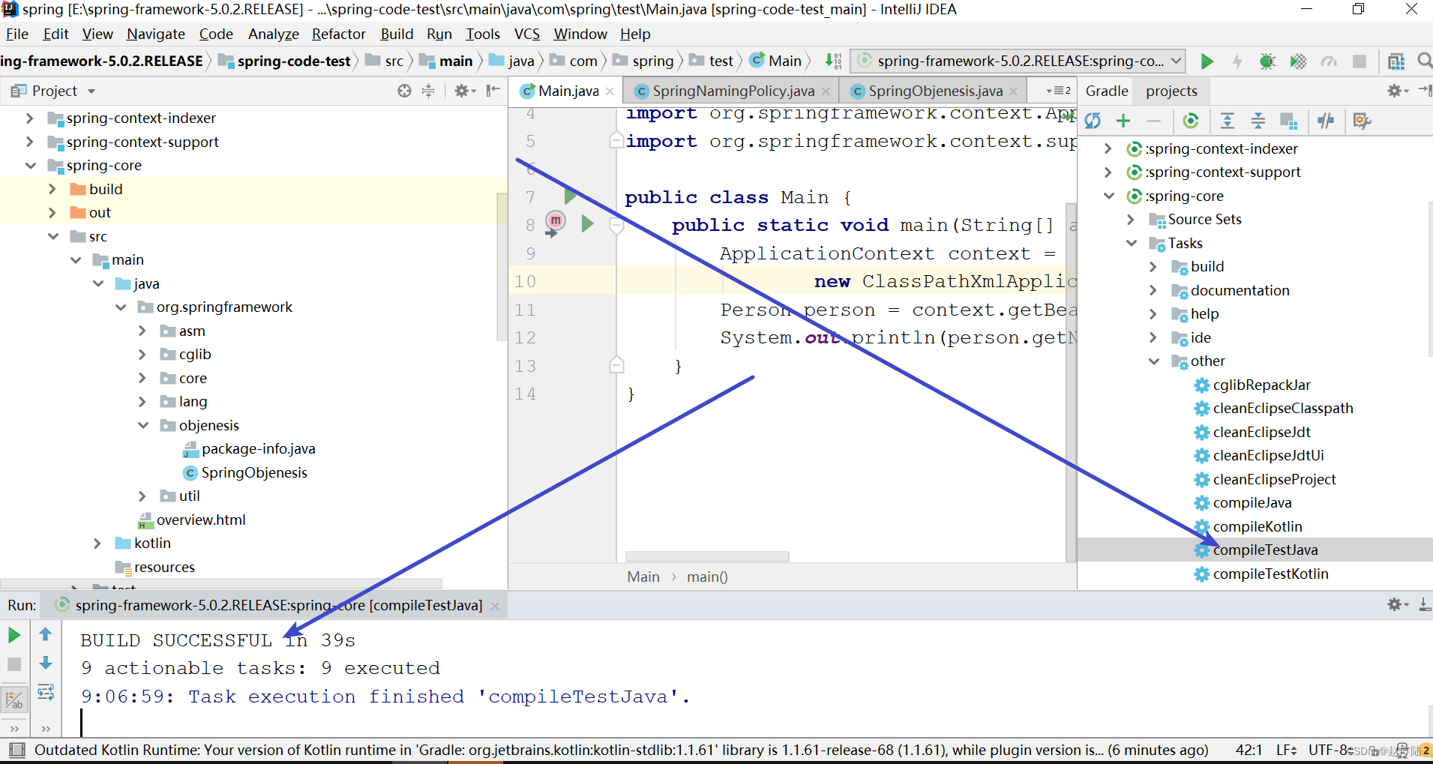Image resolution: width=1433 pixels, height=764 pixels.
Task: Toggle tool window bars icon in status bar
Action: (x=16, y=750)
